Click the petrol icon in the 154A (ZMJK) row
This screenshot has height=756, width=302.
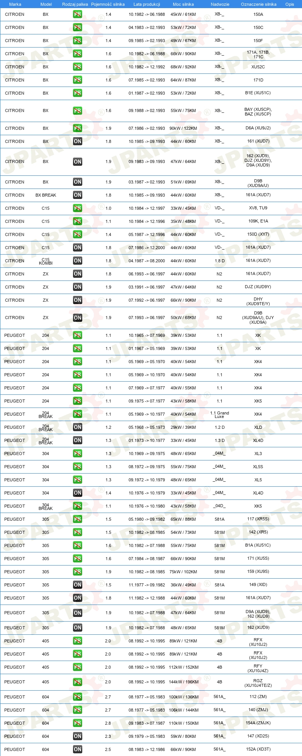pos(78,723)
